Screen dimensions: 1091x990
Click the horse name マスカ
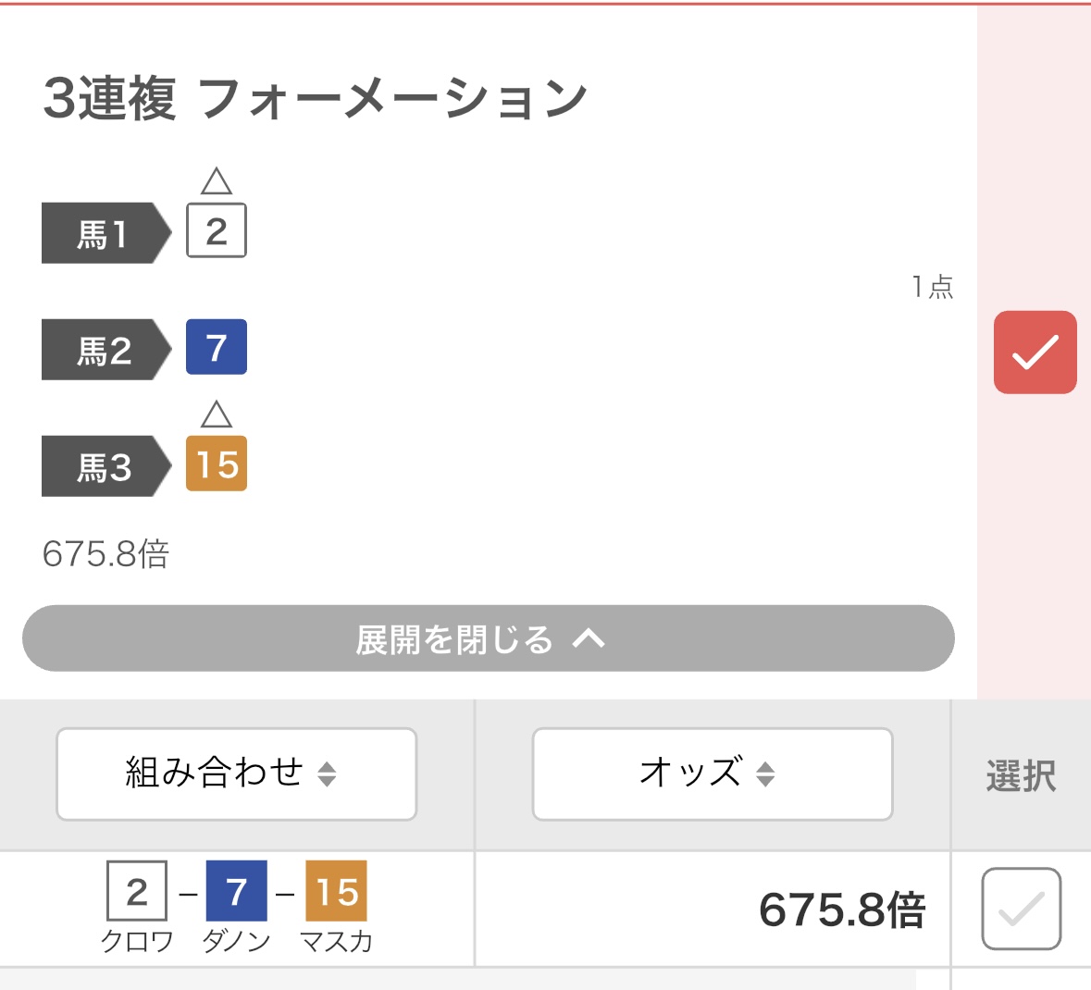pos(336,941)
